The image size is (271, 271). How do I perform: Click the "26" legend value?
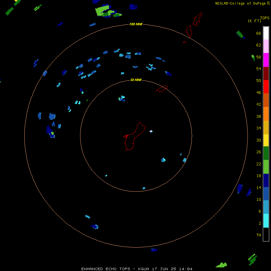tap(259, 152)
